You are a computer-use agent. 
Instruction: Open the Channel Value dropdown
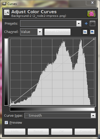pos(31,32)
